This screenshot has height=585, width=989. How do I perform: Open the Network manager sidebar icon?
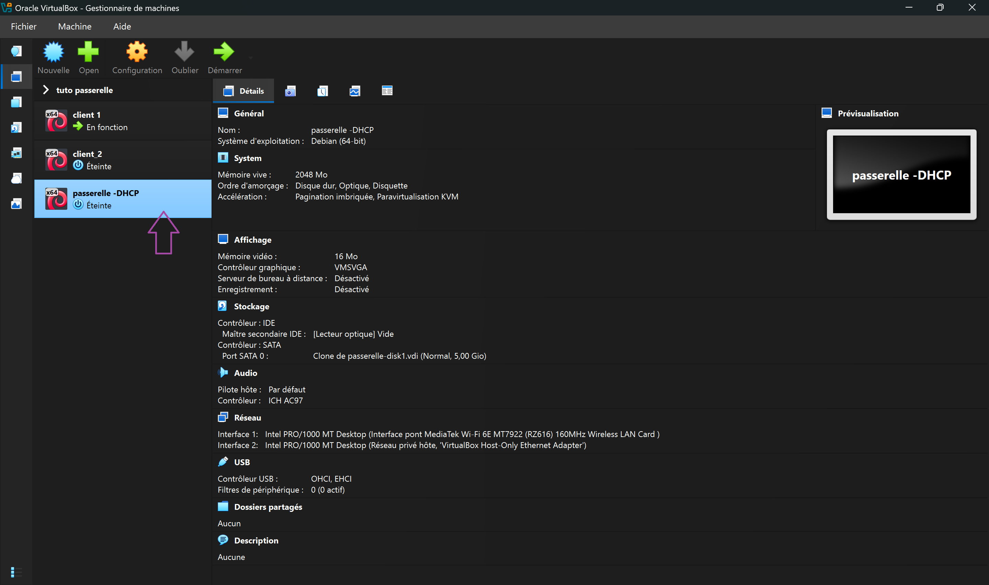tap(16, 152)
